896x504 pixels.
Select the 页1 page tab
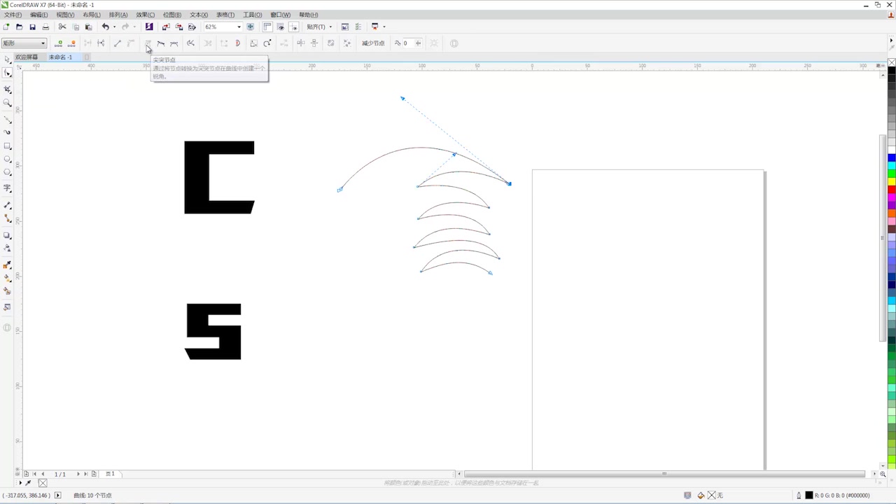(x=110, y=474)
